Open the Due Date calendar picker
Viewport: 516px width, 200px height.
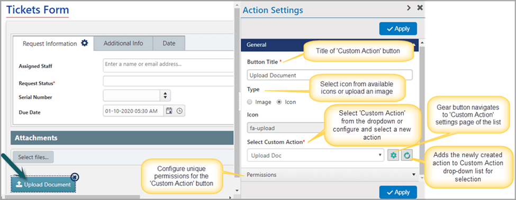(169, 111)
